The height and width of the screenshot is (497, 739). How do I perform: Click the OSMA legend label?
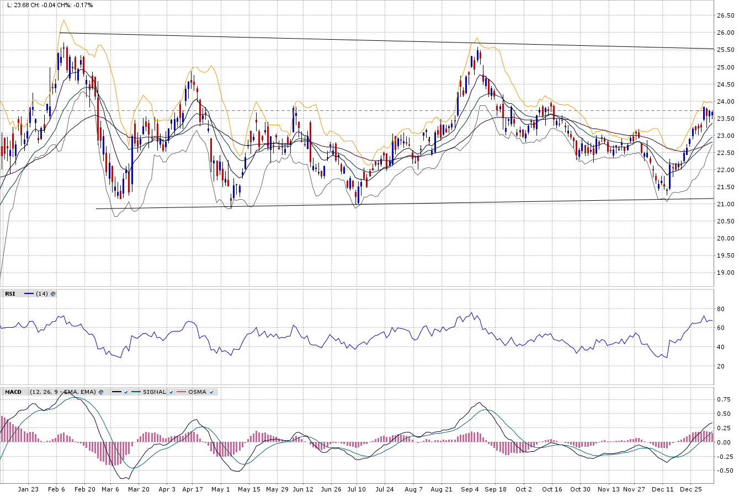(x=197, y=392)
